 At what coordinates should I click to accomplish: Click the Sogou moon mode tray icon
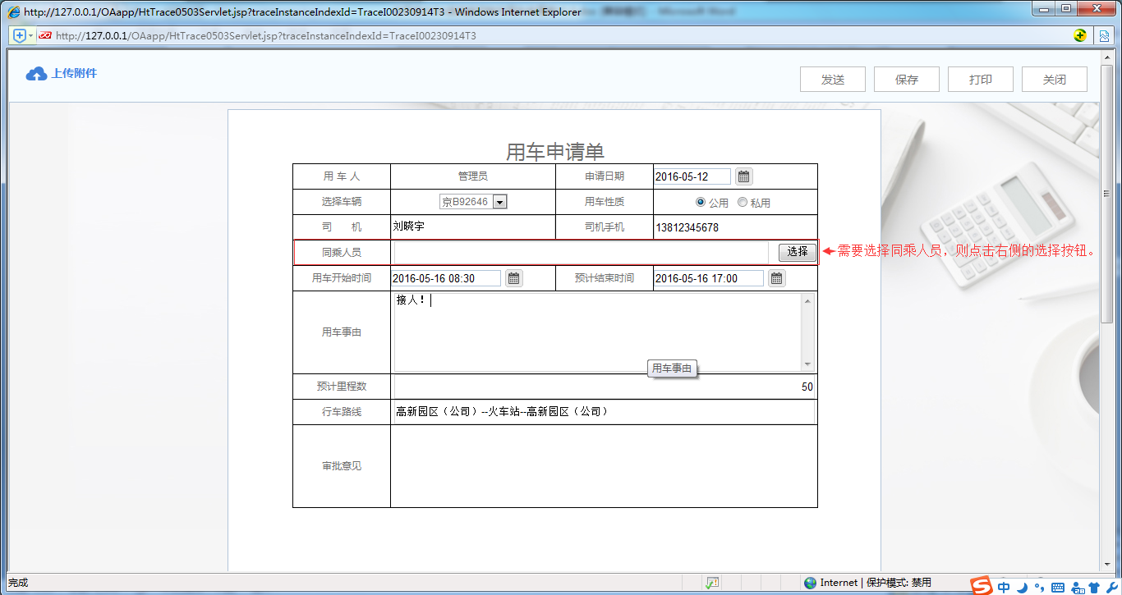1021,588
